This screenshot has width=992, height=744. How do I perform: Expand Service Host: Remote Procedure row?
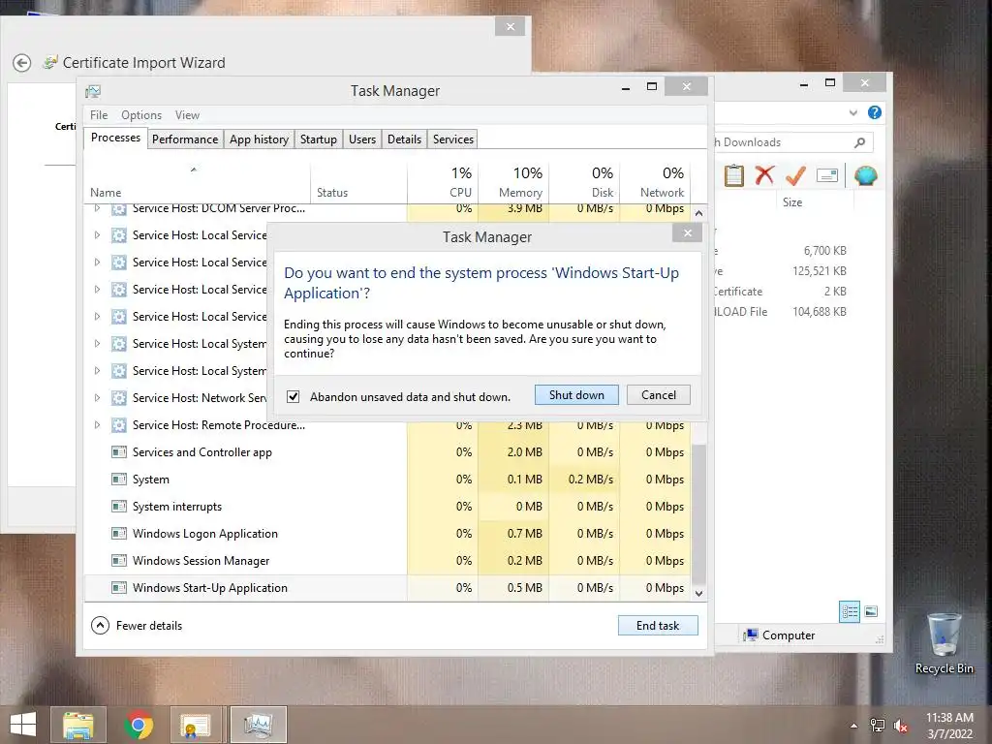pos(97,425)
